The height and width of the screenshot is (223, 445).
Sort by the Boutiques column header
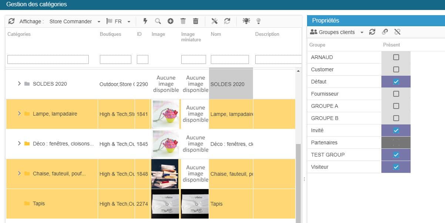coord(110,34)
